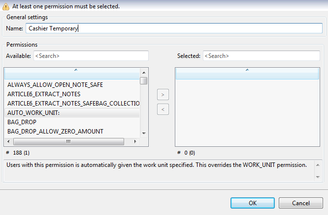Screen dimensions: 328x215
Task: Click the Available list horizontal scrollbar thumb
Action: coord(68,141)
